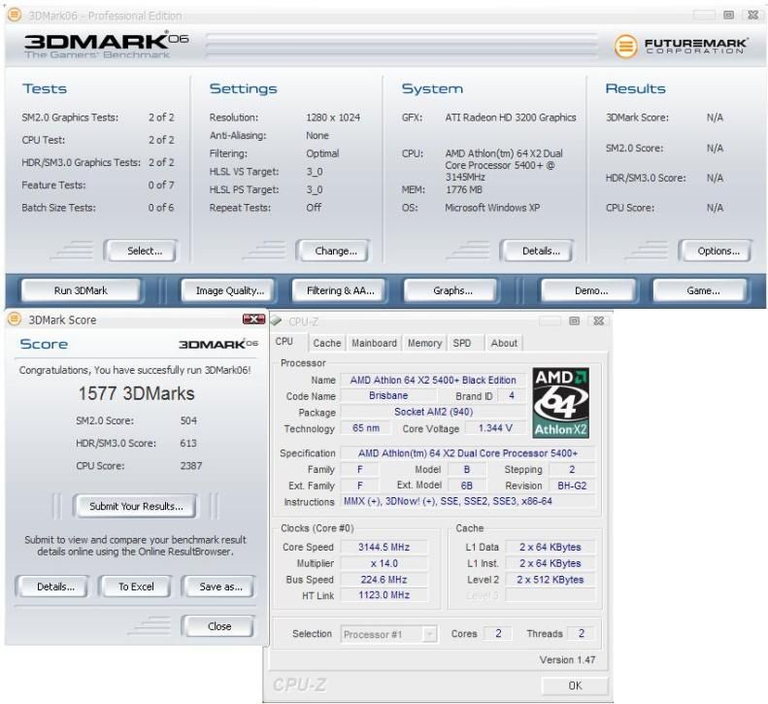Close the 3DMark Score window with red X
Screen dimensions: 768x704
[253, 319]
